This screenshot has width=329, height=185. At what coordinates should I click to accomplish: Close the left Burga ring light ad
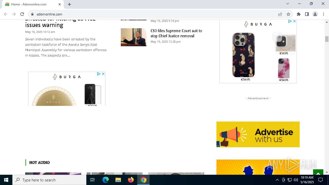[103, 74]
